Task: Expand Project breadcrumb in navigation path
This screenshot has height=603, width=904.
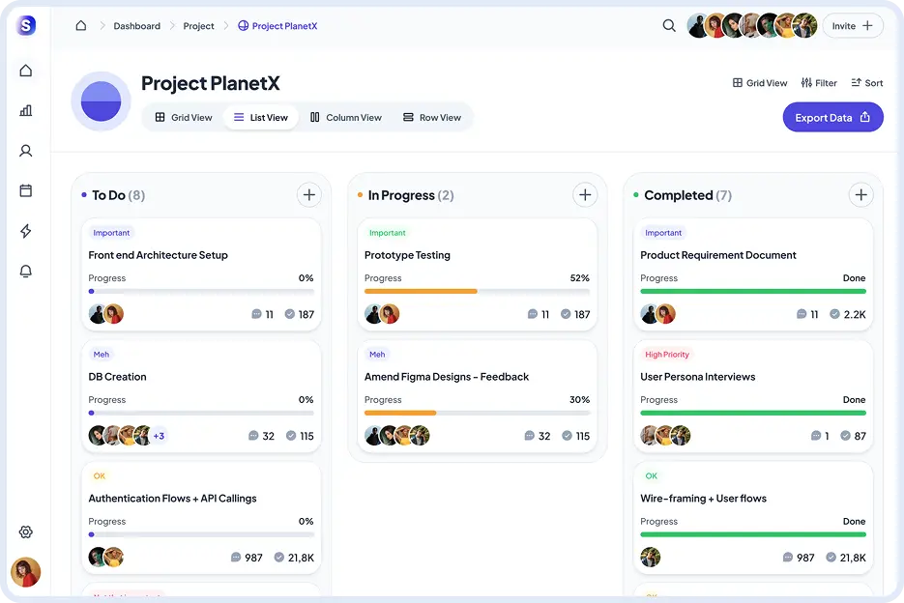Action: [x=198, y=25]
